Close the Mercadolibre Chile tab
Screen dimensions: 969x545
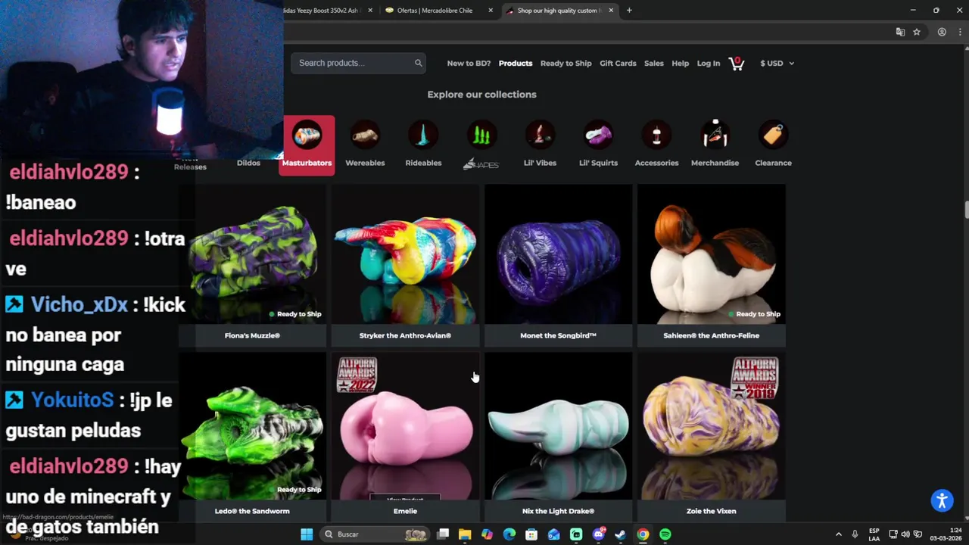491,11
